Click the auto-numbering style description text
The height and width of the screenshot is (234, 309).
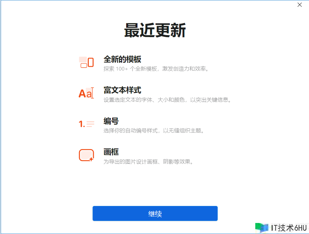pyautogui.click(x=153, y=131)
